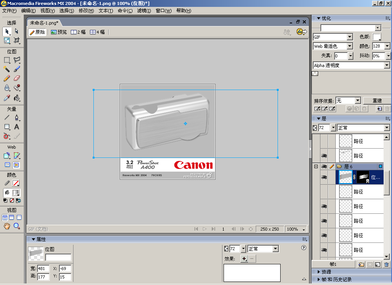Open the 修改 menu
Image resolution: width=392 pixels, height=285 pixels.
[86, 11]
